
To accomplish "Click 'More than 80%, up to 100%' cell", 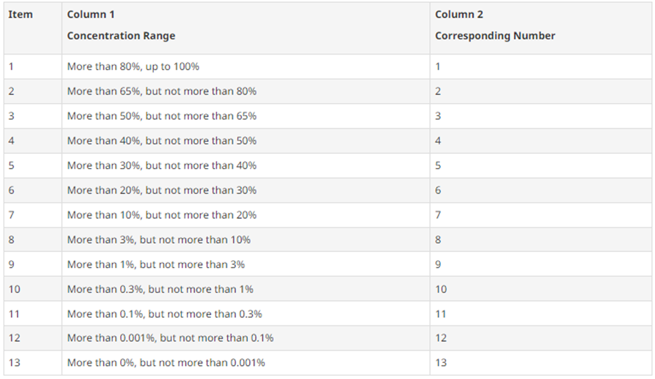I will coord(133,67).
